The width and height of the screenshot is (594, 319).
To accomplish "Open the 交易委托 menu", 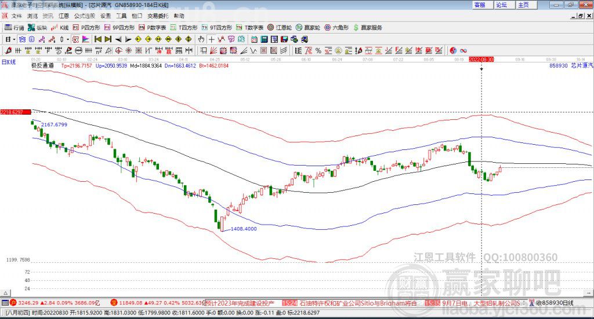I will [x=158, y=16].
